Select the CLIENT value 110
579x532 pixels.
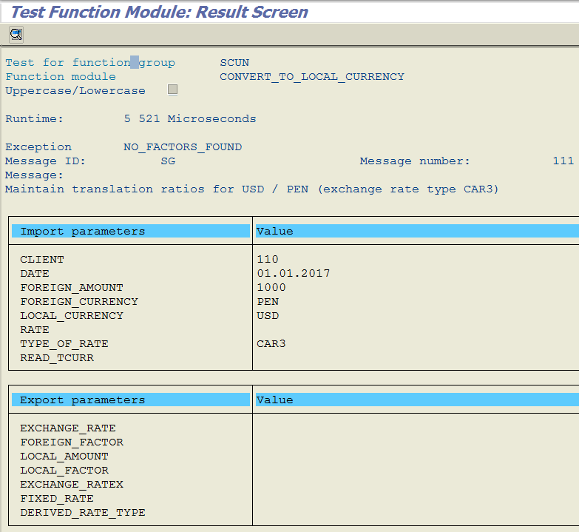point(268,260)
